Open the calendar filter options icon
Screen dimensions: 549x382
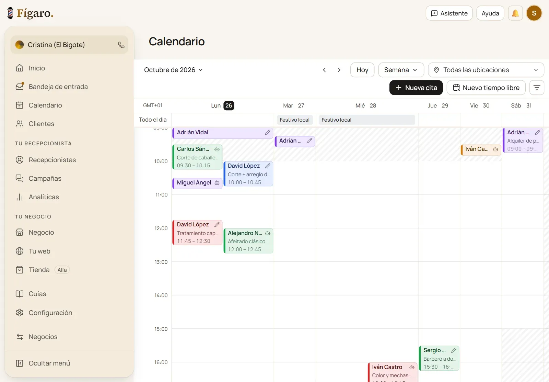coord(537,88)
